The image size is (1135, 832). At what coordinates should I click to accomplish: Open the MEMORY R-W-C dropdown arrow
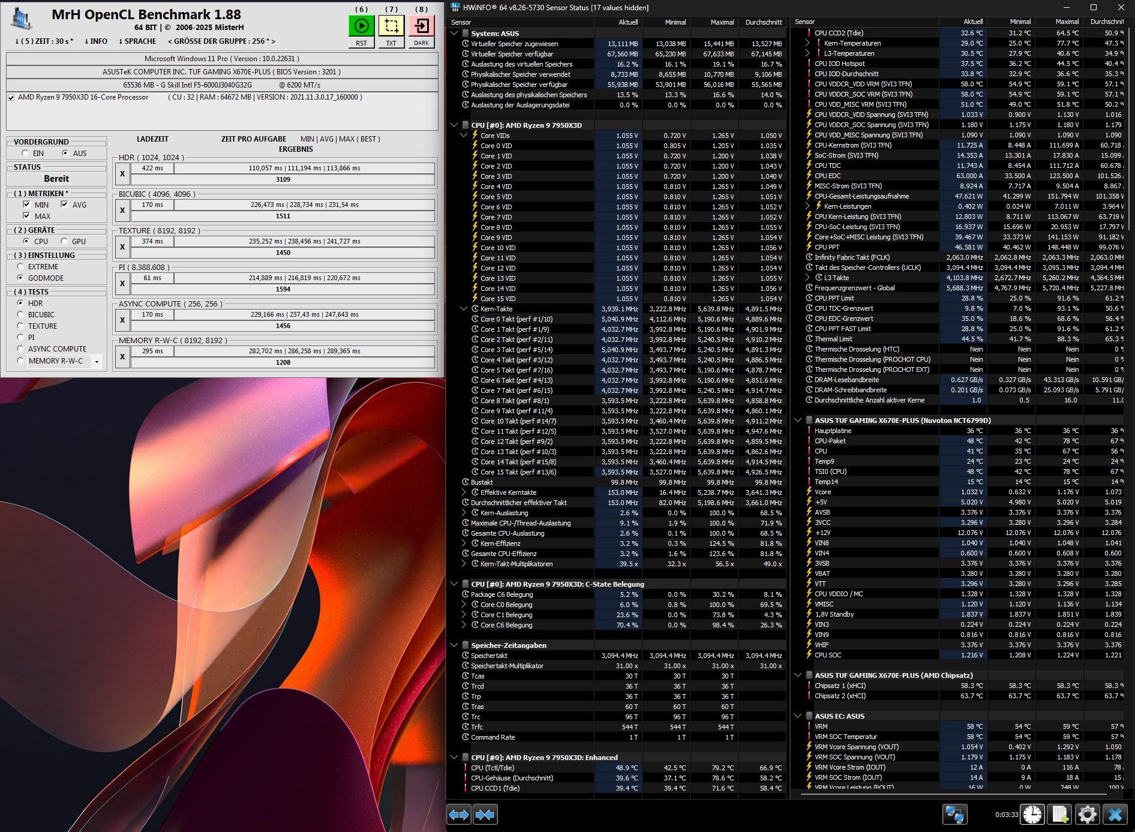97,361
